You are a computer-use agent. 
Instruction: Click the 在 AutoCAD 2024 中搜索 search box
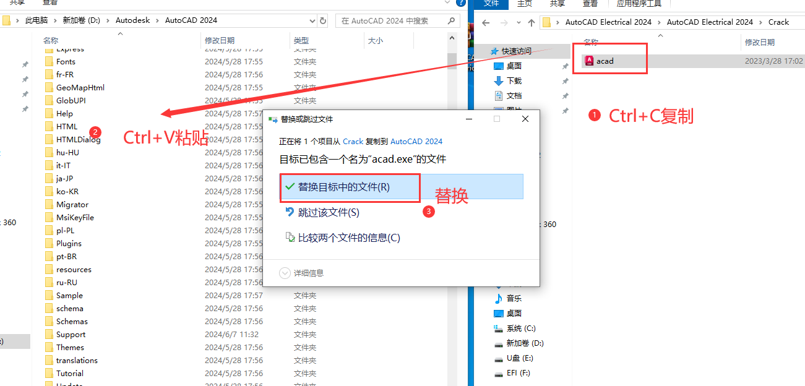pyautogui.click(x=390, y=20)
